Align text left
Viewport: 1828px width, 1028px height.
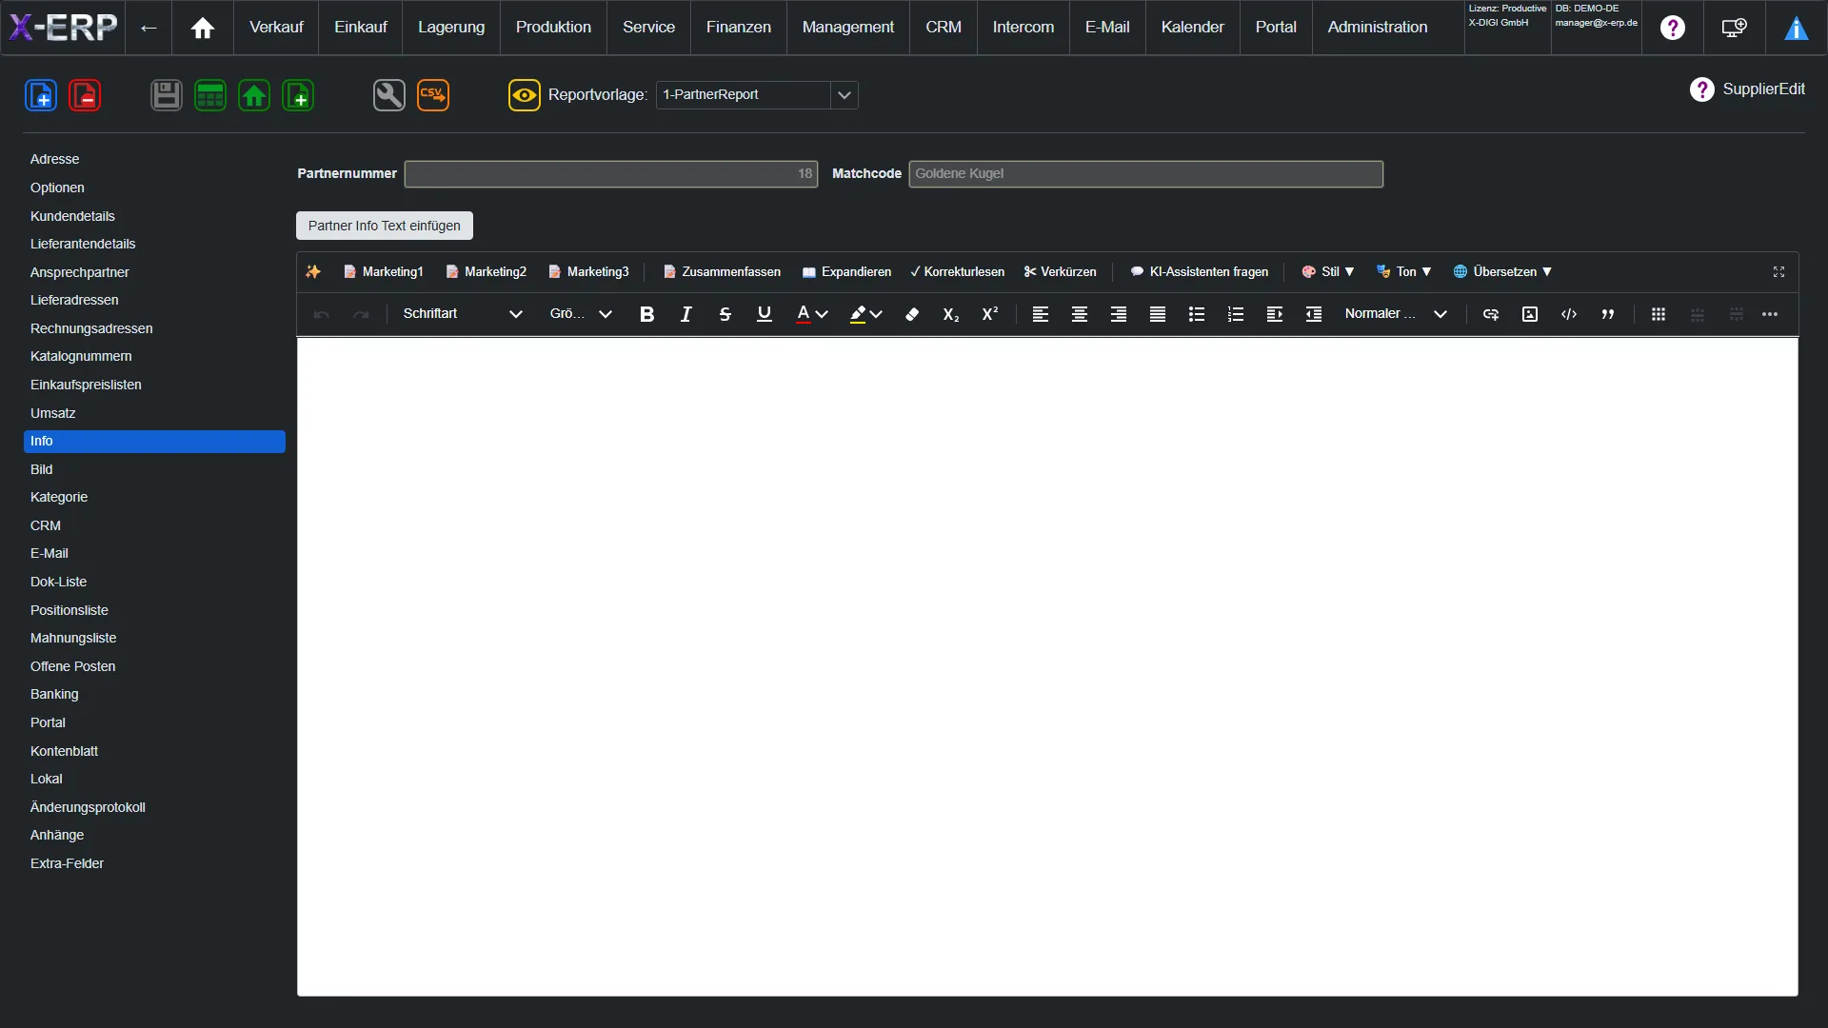click(x=1041, y=314)
